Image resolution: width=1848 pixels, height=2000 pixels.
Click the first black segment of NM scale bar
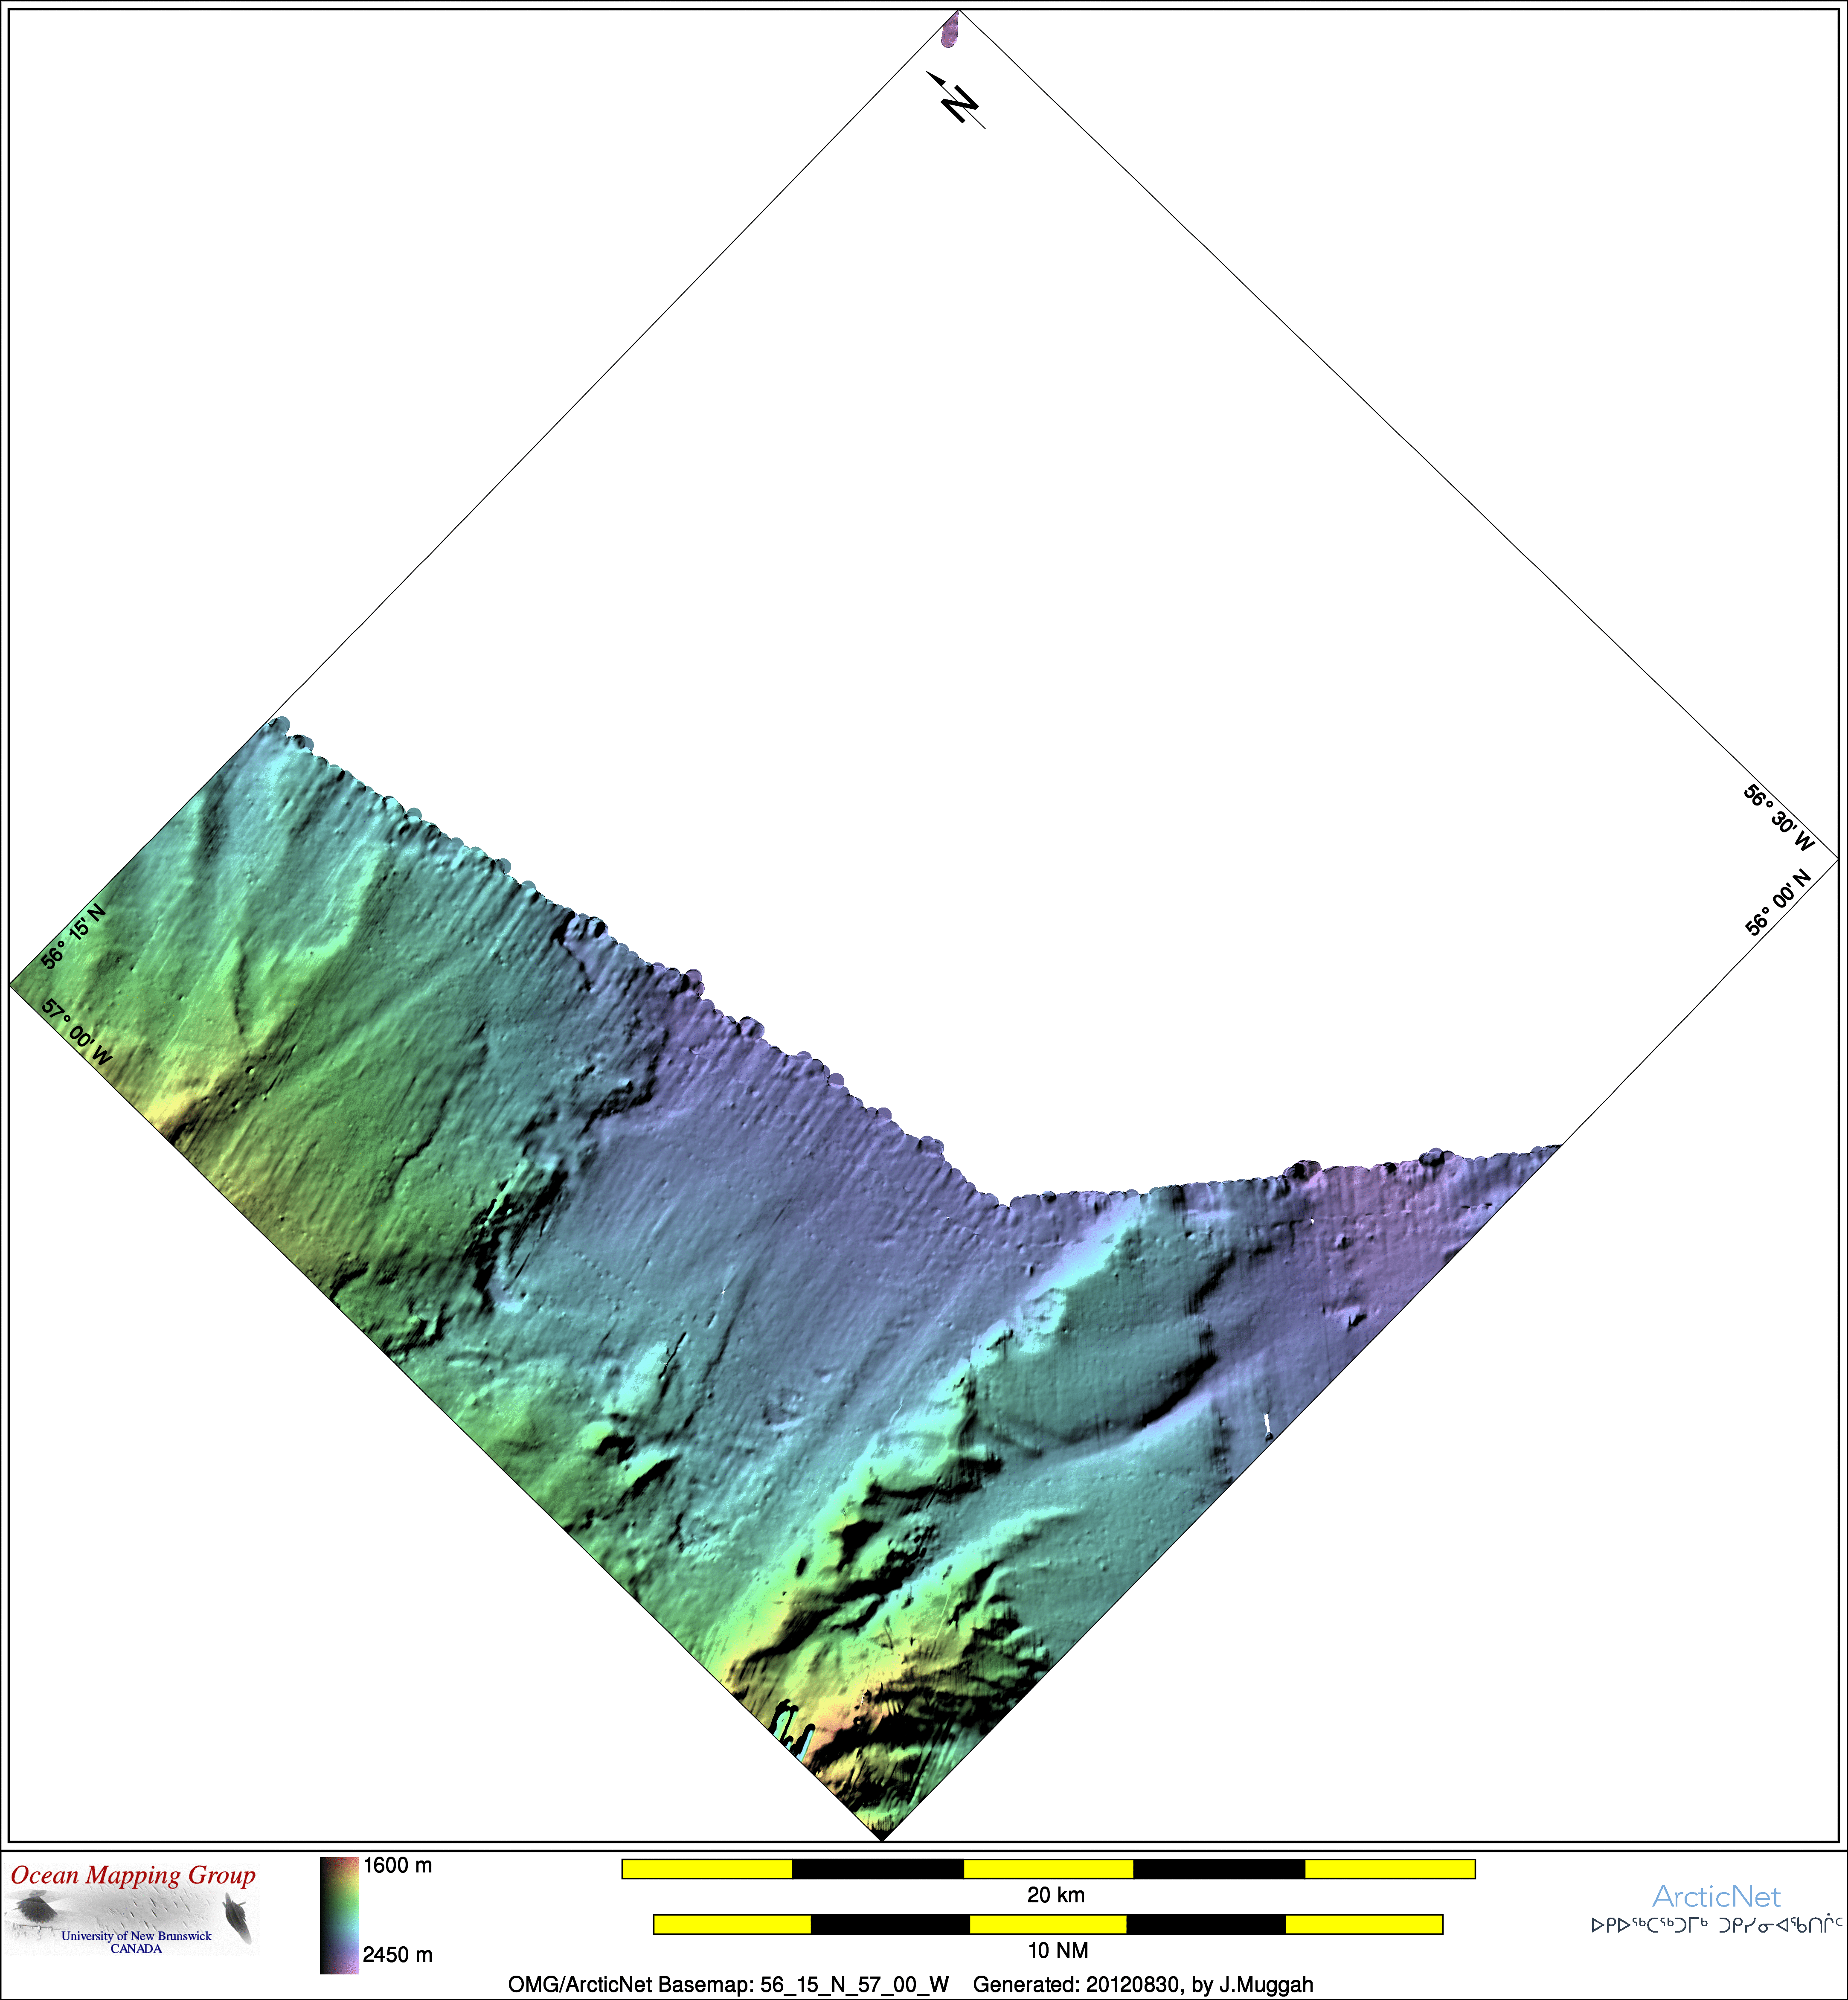pyautogui.click(x=889, y=1924)
